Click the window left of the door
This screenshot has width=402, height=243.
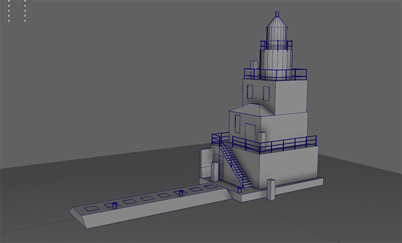[237, 122]
